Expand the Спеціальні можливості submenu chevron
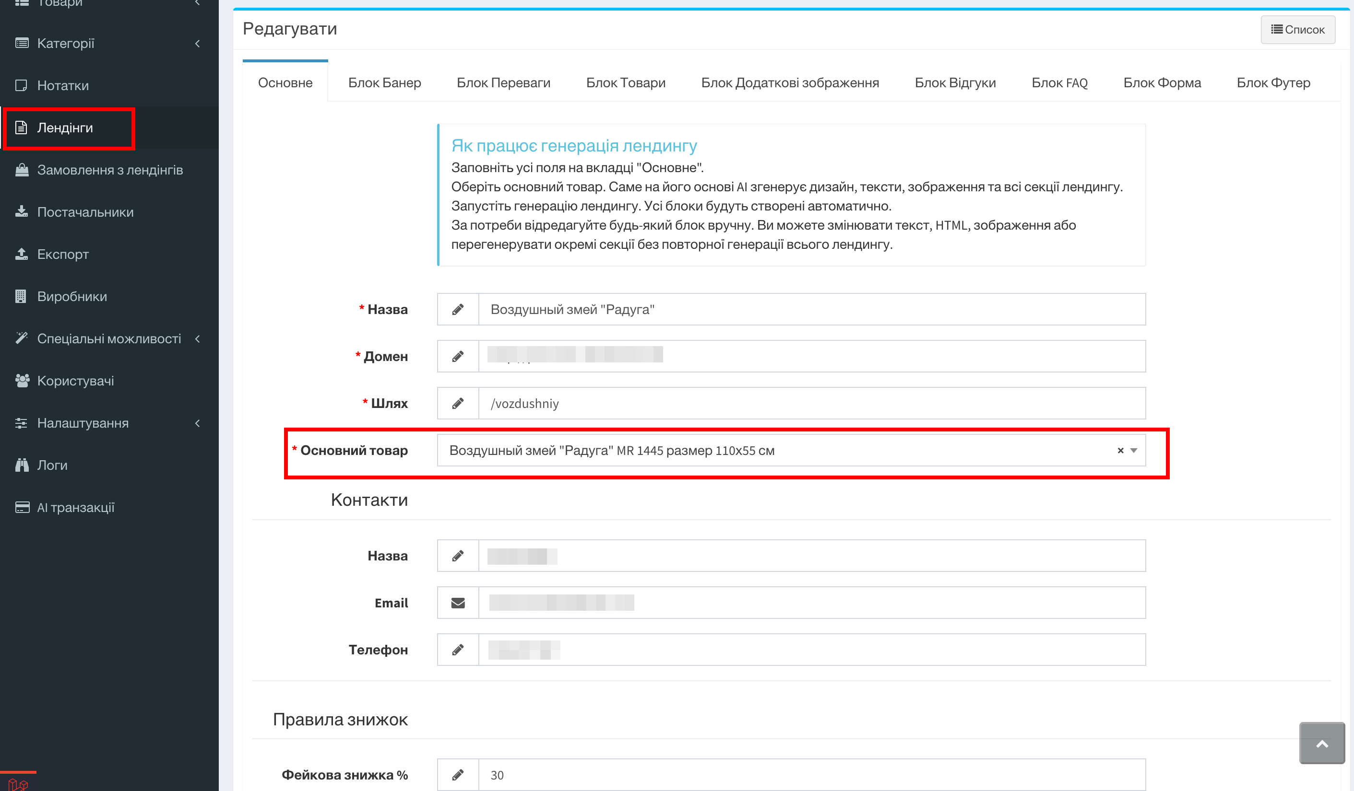 click(x=198, y=339)
